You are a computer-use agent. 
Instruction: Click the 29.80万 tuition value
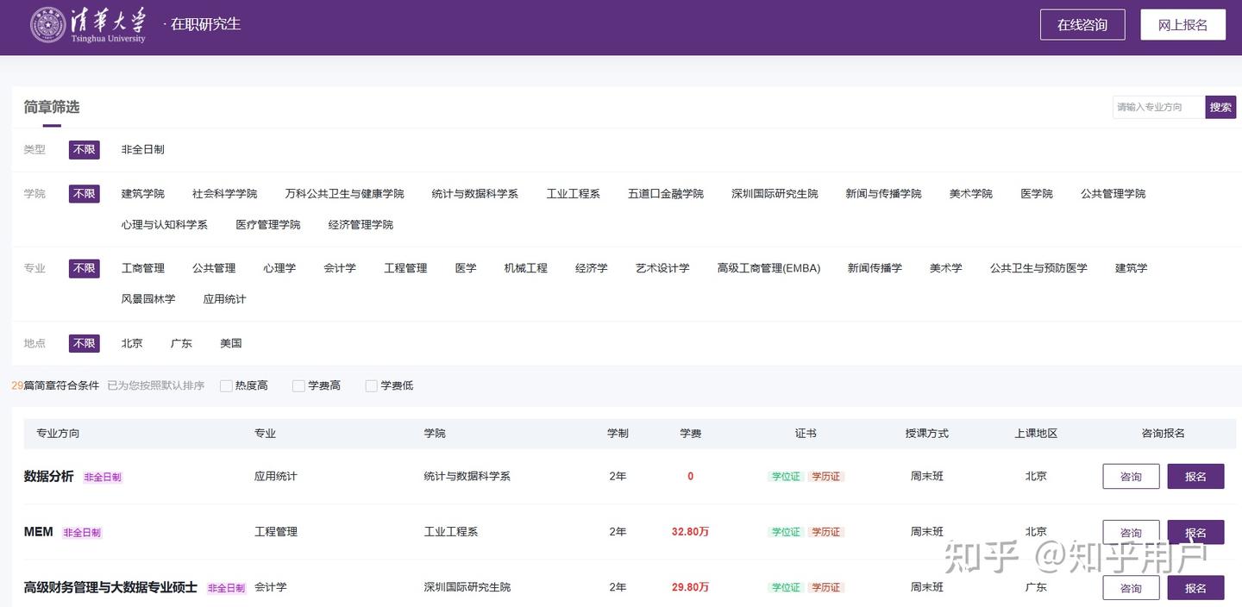point(690,588)
